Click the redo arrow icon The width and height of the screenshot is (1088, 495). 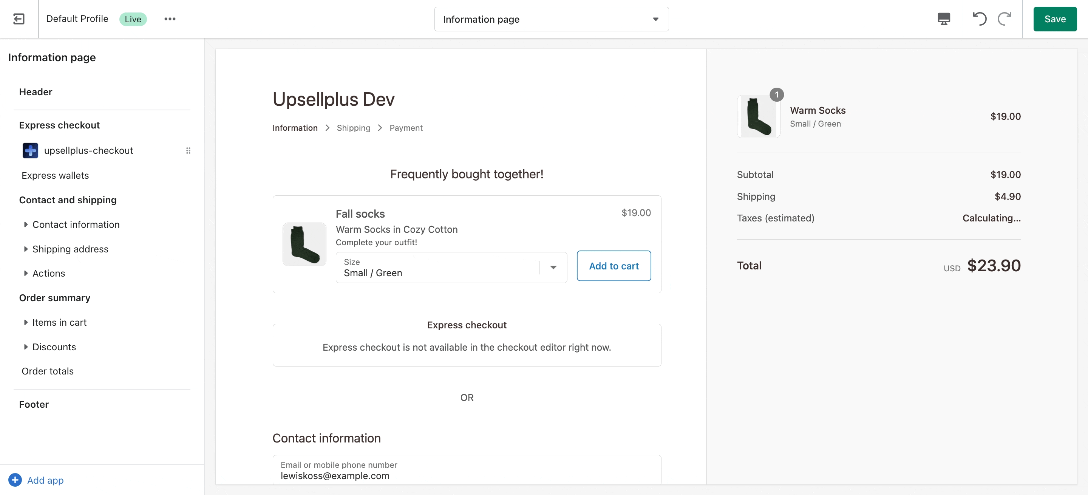[x=1005, y=19]
